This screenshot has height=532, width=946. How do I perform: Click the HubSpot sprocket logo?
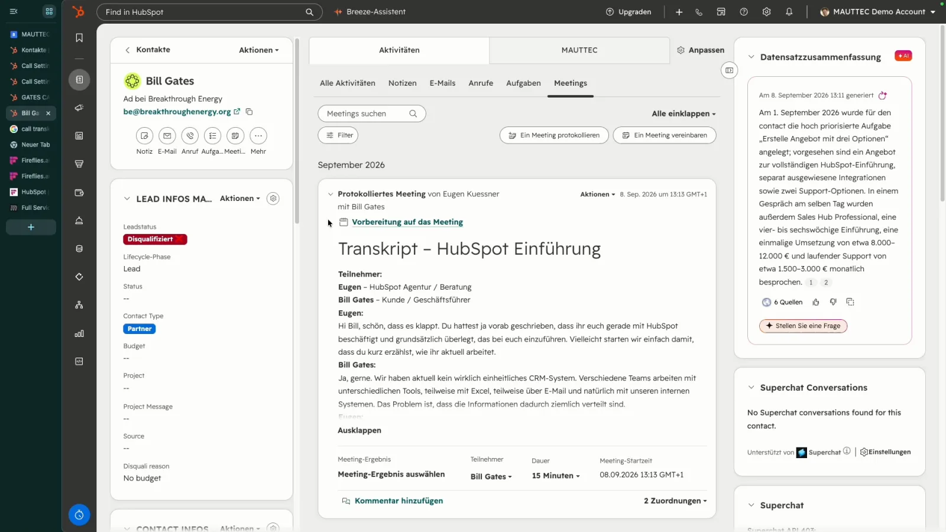pyautogui.click(x=78, y=11)
